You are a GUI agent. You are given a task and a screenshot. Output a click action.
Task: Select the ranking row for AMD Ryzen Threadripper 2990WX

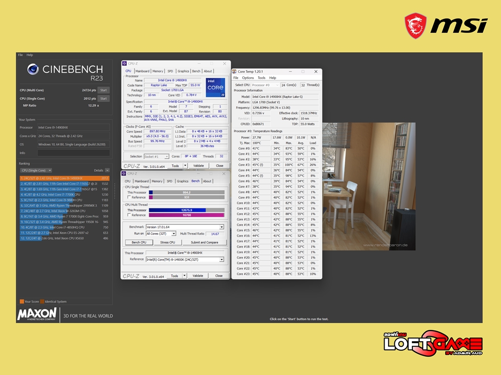click(65, 206)
